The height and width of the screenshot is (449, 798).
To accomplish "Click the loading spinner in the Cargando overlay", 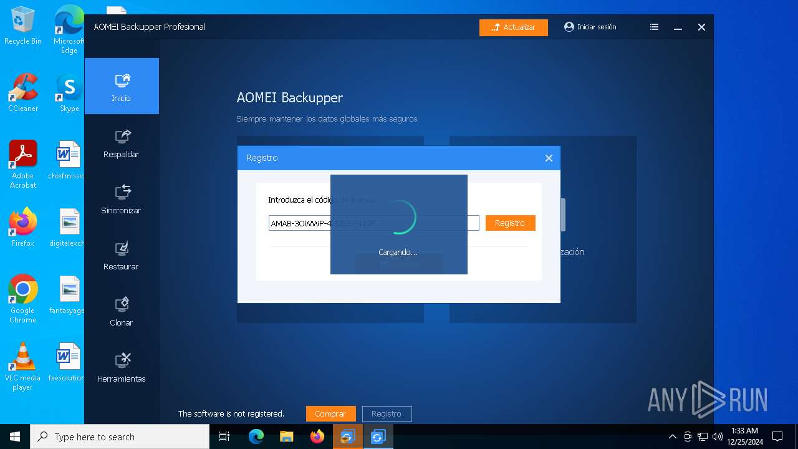I will 399,217.
